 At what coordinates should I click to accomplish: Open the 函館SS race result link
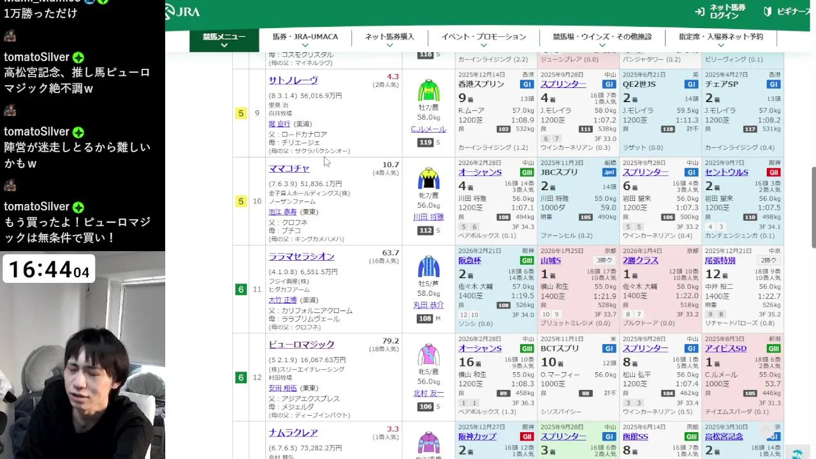[x=636, y=437]
